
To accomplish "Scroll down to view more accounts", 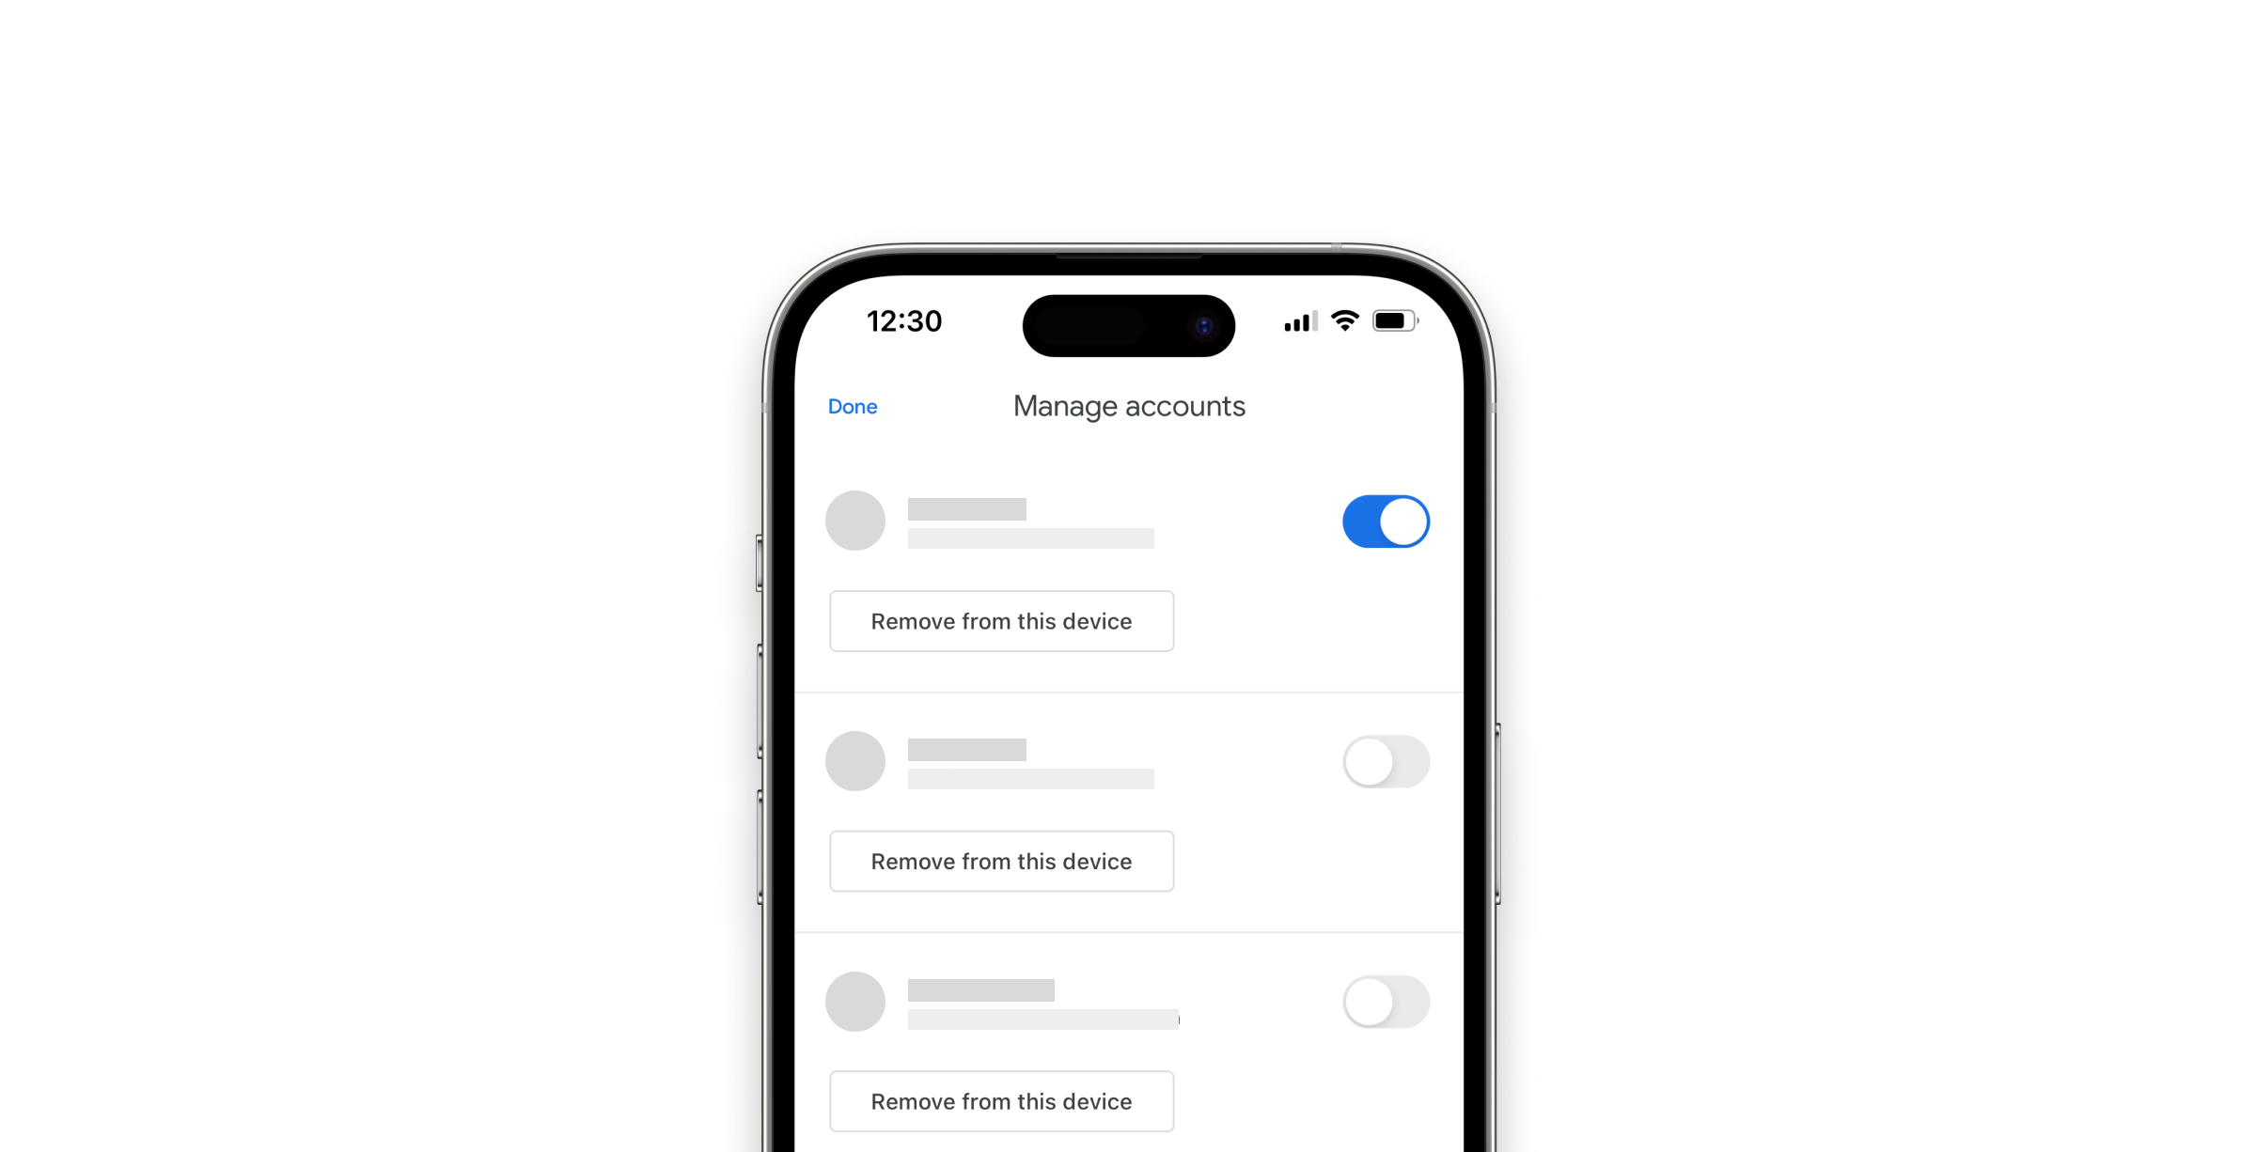I will [1127, 808].
